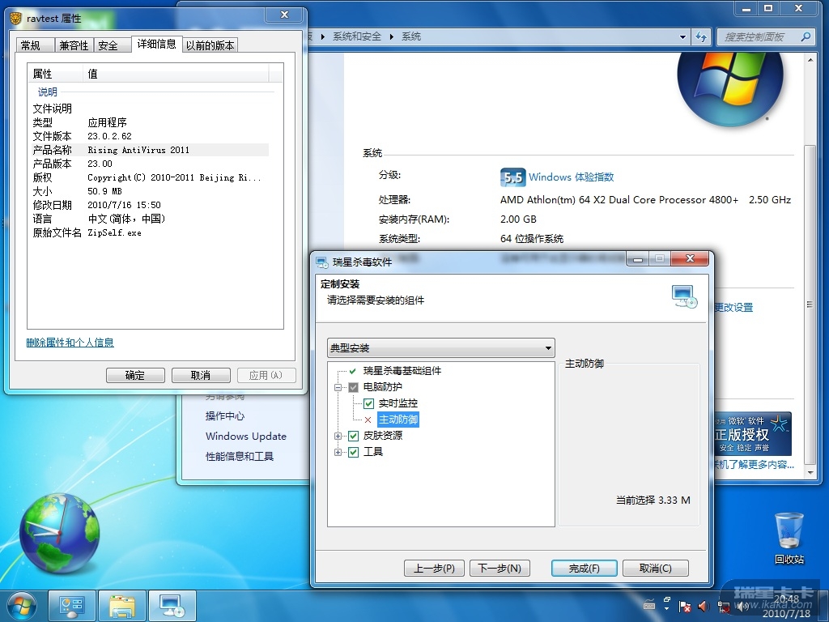
Task: Enable the 主动防御 component red X box
Action: (368, 420)
